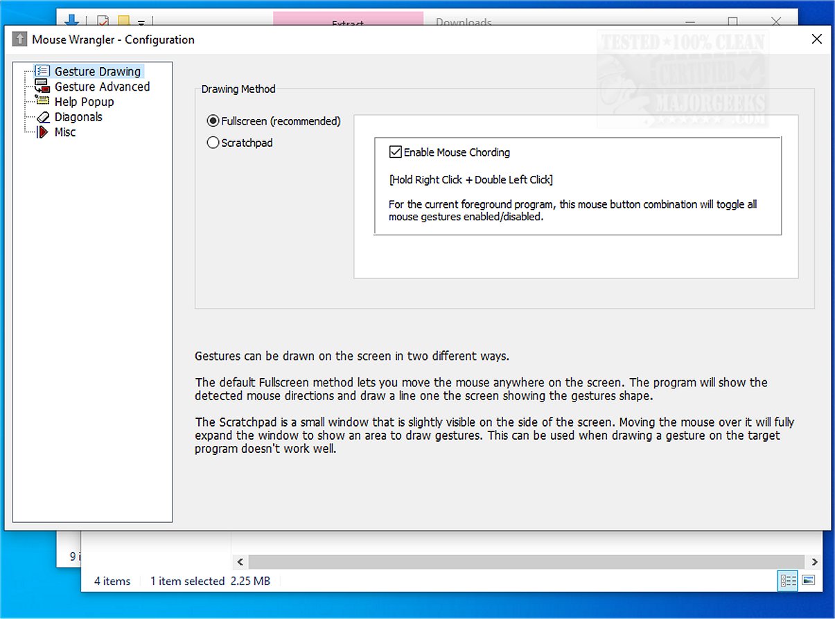Click right arrow of Explorer horizontal scrollbar
Viewport: 835px width, 619px height.
(815, 562)
